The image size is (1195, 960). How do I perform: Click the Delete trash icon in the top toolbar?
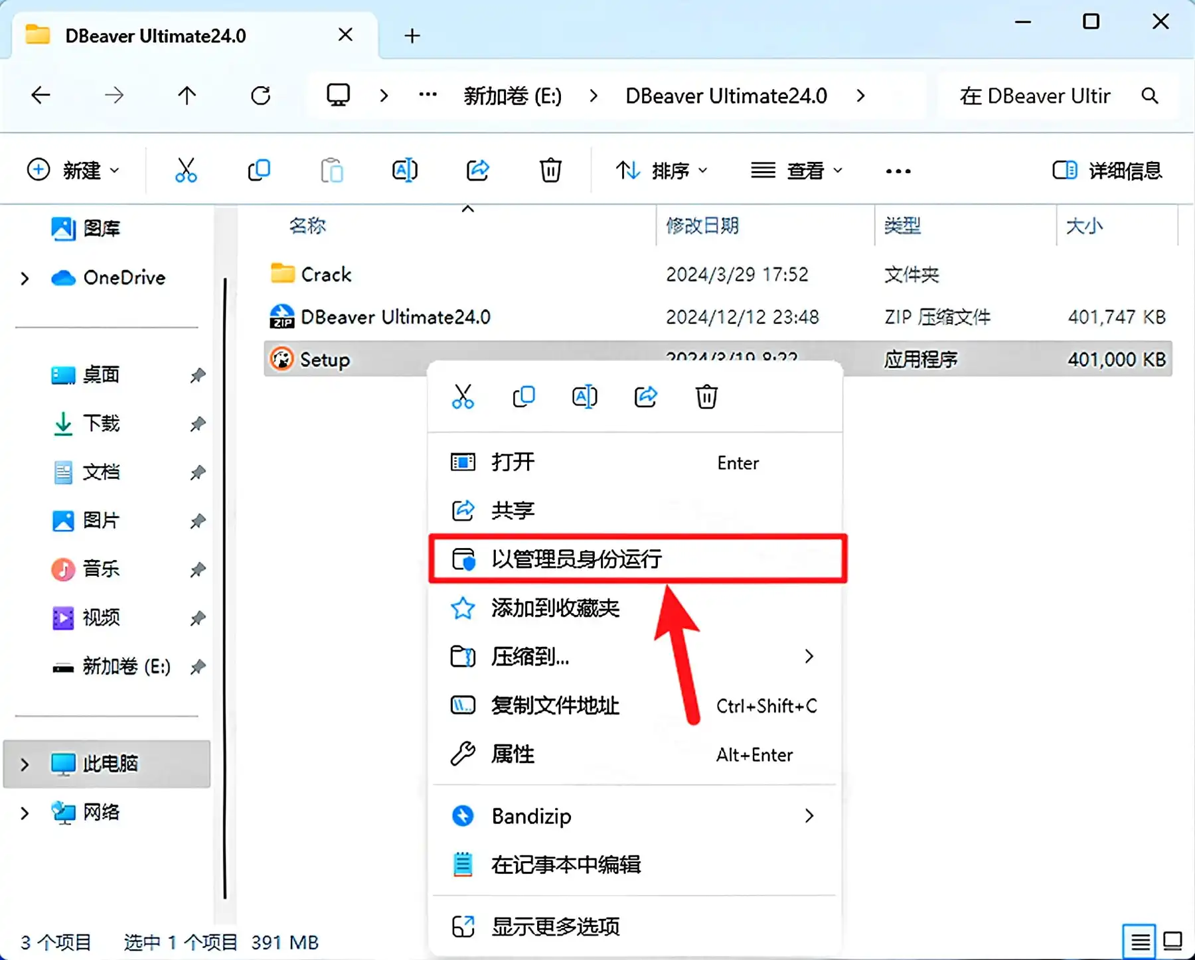coord(550,171)
